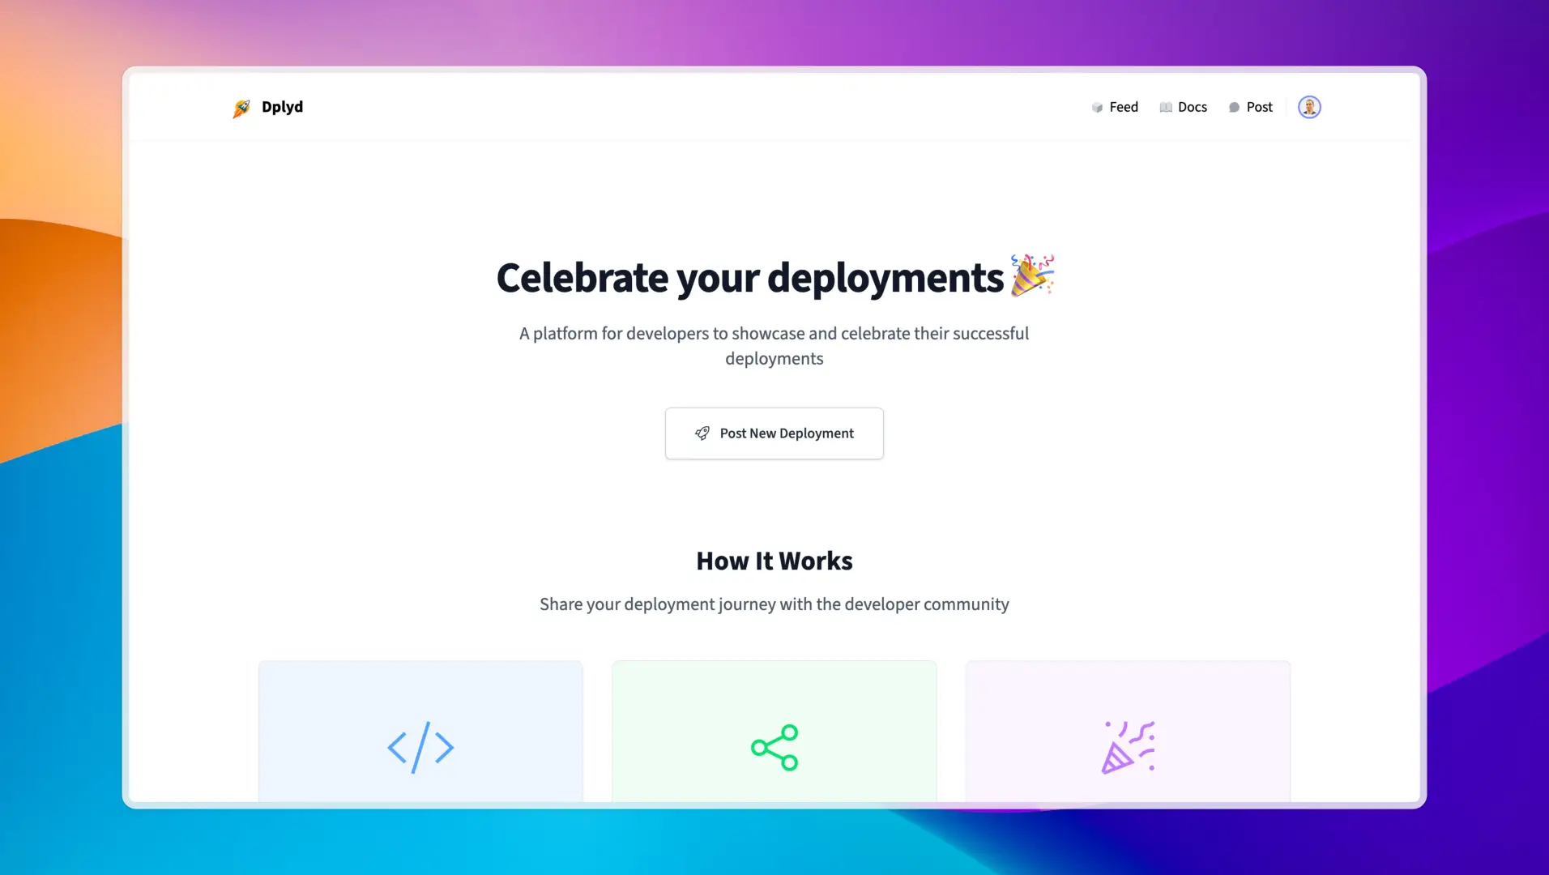Click the purple party popper icon
This screenshot has height=875, width=1549.
click(x=1128, y=747)
